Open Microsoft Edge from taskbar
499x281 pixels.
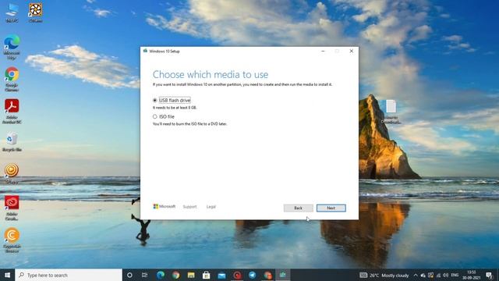pyautogui.click(x=161, y=275)
